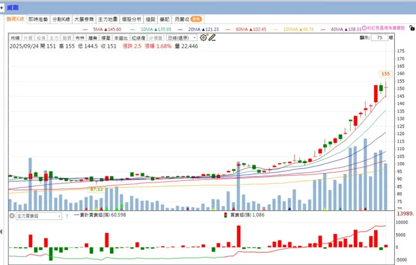The width and height of the screenshot is (416, 265).
Task: Switch to the 籌碼K線 tab
Action: click(x=15, y=19)
